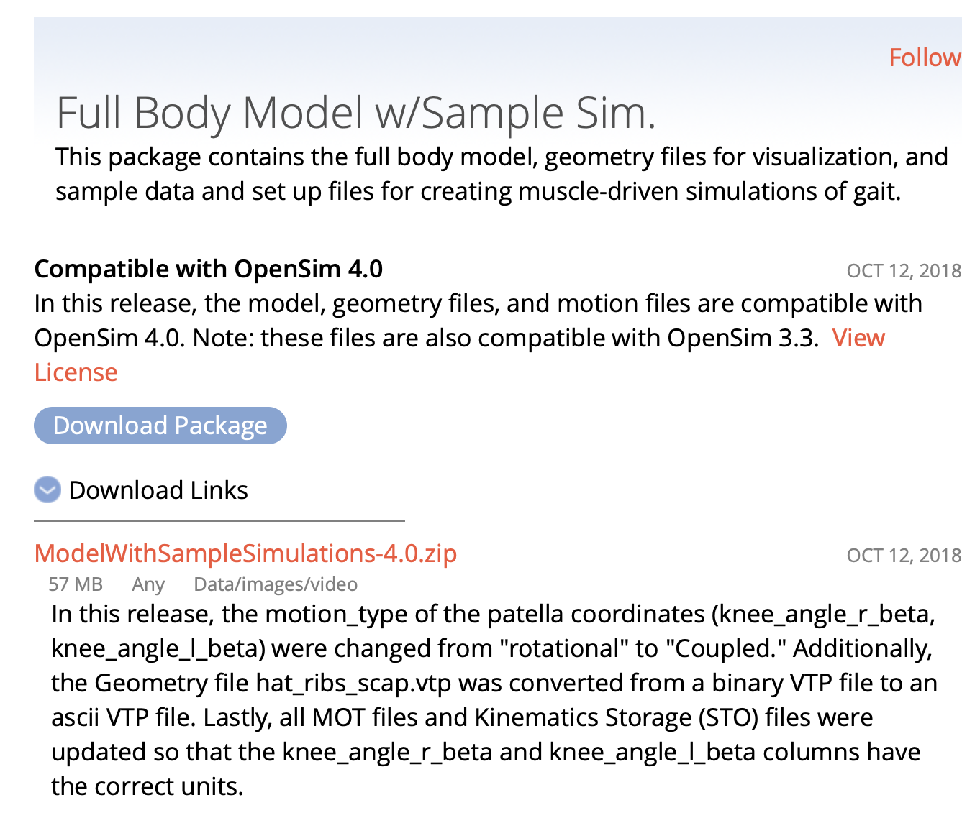This screenshot has width=980, height=818.
Task: Click the circular chevron icon beside Download Links
Action: 47,490
